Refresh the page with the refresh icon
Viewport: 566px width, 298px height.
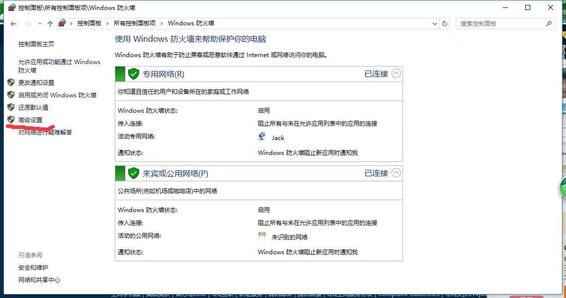pyautogui.click(x=445, y=24)
